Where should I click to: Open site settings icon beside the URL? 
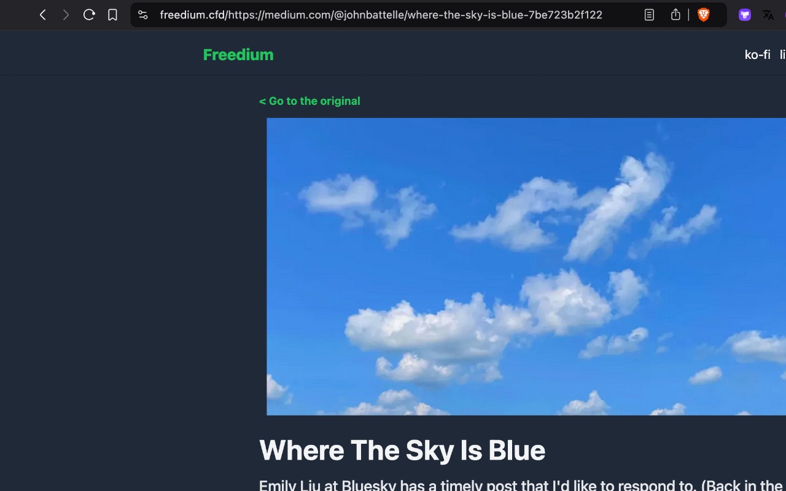pos(143,15)
